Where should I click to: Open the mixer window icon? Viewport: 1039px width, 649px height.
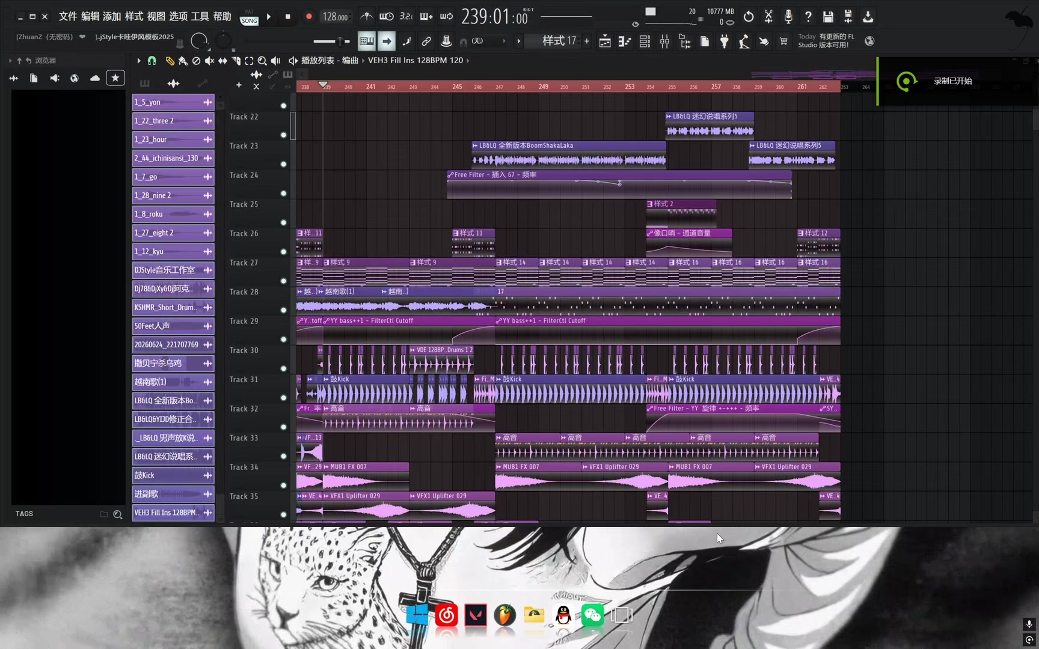(664, 41)
